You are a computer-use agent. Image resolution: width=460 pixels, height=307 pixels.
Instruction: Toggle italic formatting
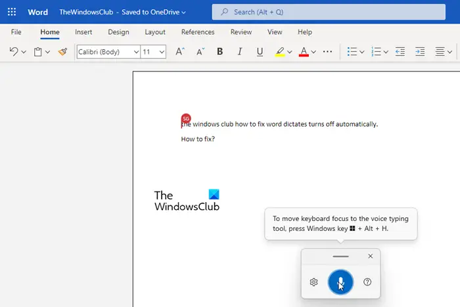click(x=240, y=52)
